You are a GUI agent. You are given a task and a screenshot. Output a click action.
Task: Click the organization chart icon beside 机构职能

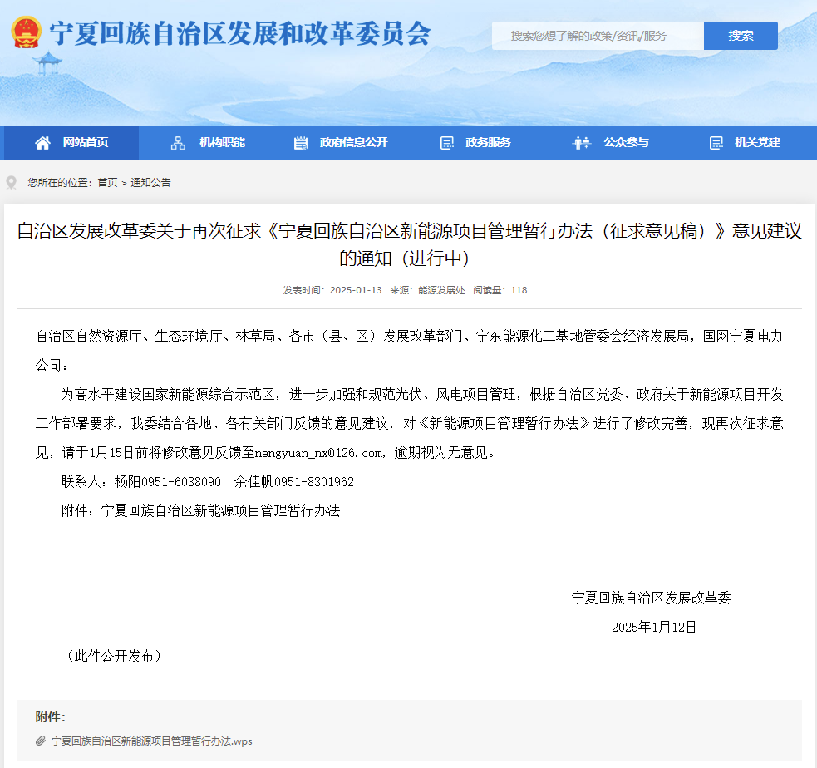(x=178, y=143)
